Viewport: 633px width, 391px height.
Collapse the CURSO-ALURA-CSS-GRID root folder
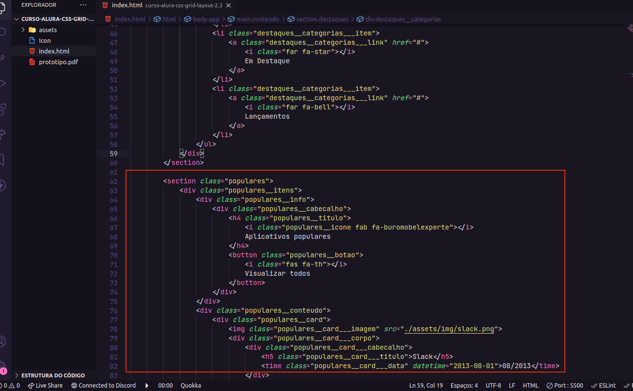click(54, 19)
